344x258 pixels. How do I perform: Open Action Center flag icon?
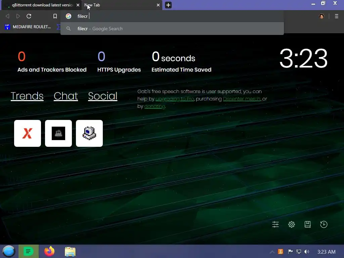pyautogui.click(x=290, y=252)
